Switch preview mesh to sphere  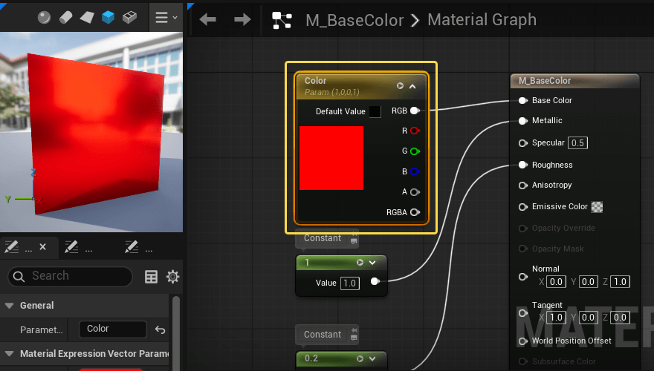[44, 16]
